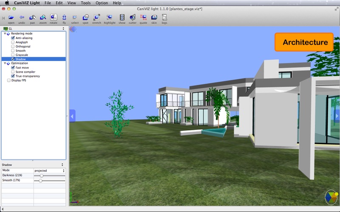The width and height of the screenshot is (340, 212).
Task: Open the File menu
Action: 48,3
